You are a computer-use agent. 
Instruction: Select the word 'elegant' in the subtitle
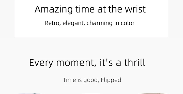tap(73, 23)
